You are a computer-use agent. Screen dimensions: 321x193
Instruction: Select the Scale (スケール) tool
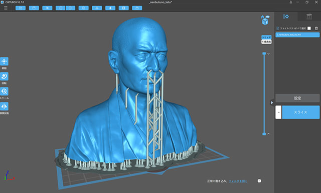[x=4, y=91]
